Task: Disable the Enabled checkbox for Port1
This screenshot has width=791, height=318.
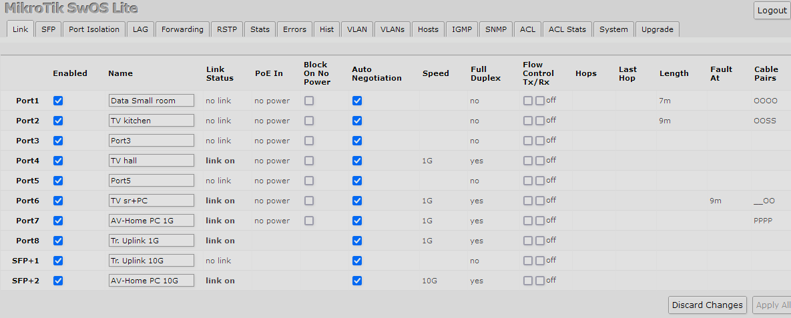Action: (58, 101)
